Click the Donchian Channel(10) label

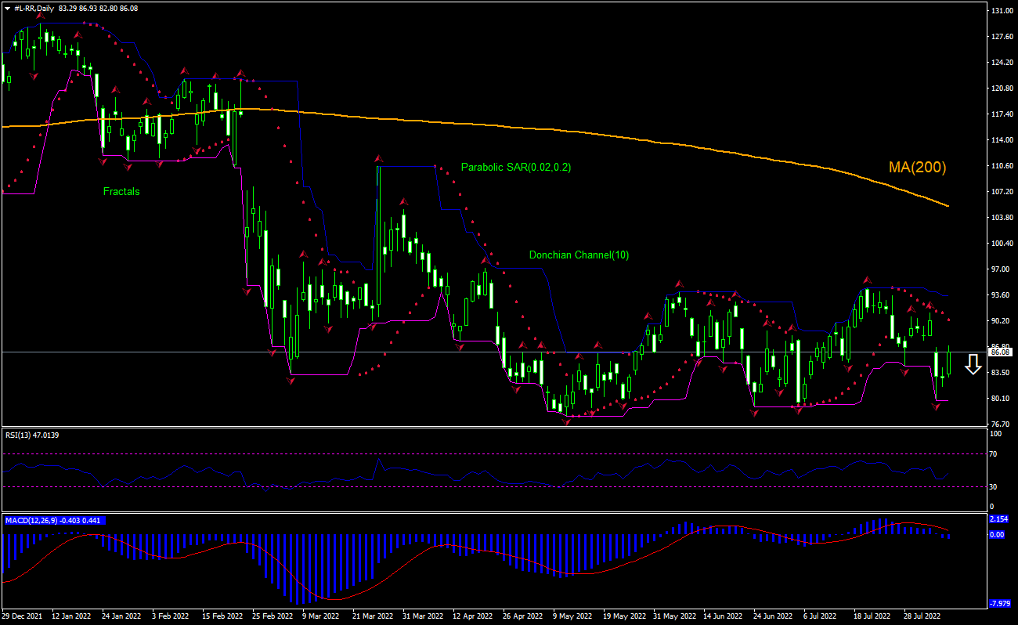point(579,255)
